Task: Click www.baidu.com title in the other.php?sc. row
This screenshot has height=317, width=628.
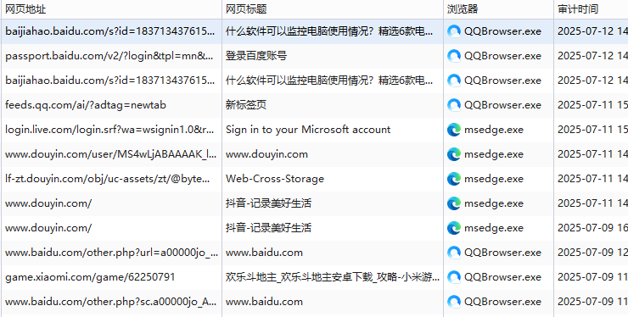Action: click(x=264, y=302)
